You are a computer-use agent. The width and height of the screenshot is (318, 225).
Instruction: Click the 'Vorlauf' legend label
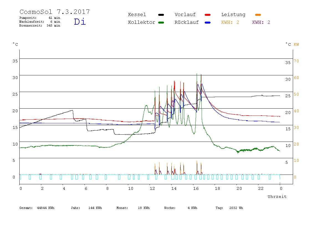(x=185, y=15)
